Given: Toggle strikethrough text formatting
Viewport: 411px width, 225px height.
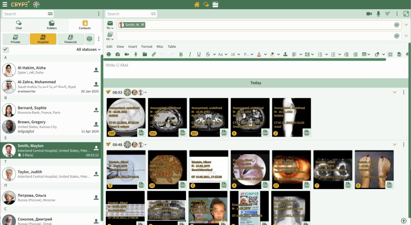Looking at the screenshot, I should click(x=208, y=54).
